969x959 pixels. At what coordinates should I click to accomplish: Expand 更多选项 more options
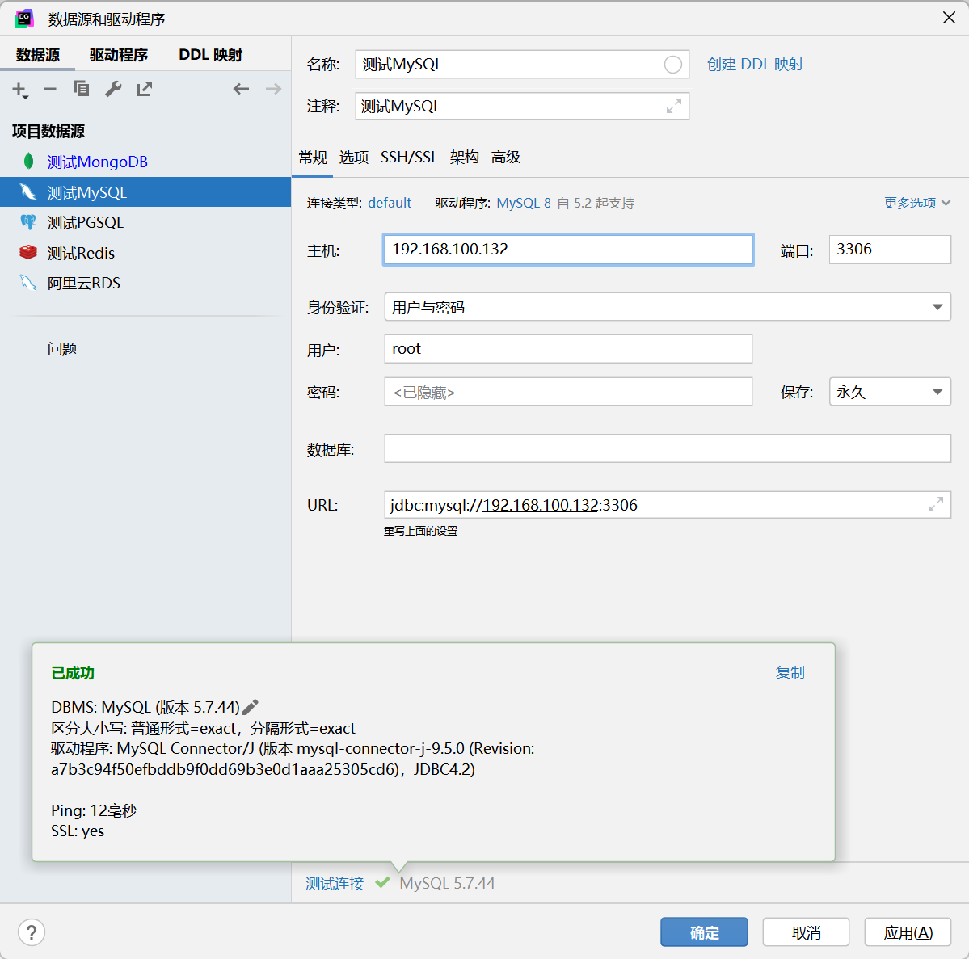(916, 203)
